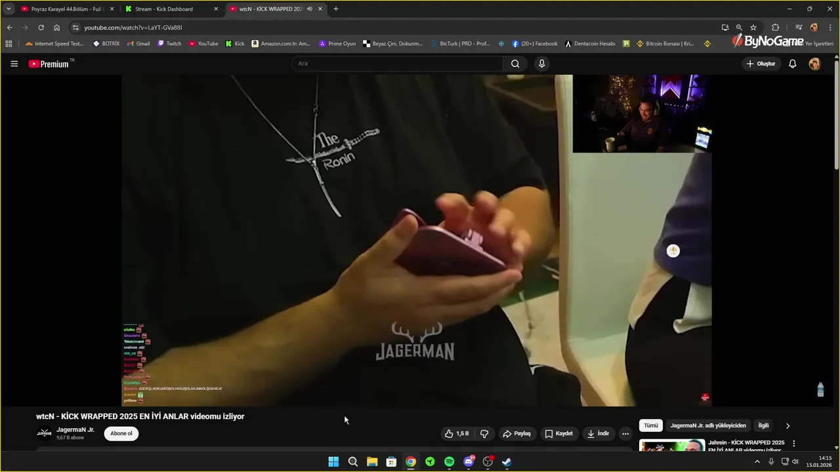Show hidden system tray icons chevron
The image size is (840, 472).
(757, 462)
